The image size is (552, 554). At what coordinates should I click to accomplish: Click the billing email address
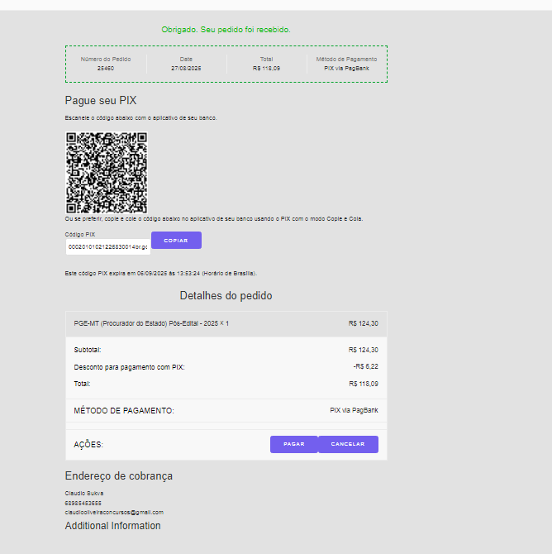tap(114, 512)
